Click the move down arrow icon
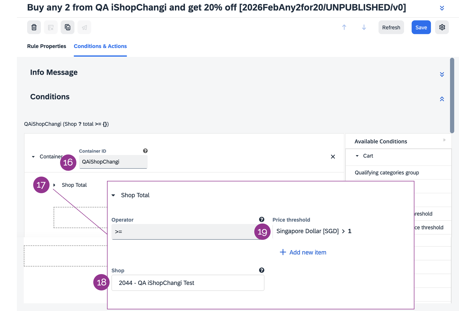Screen dimensions: 459x311 [364, 27]
